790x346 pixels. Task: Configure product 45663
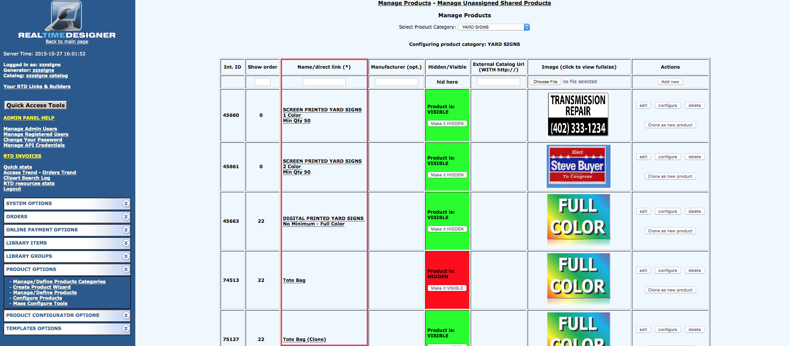click(x=667, y=211)
